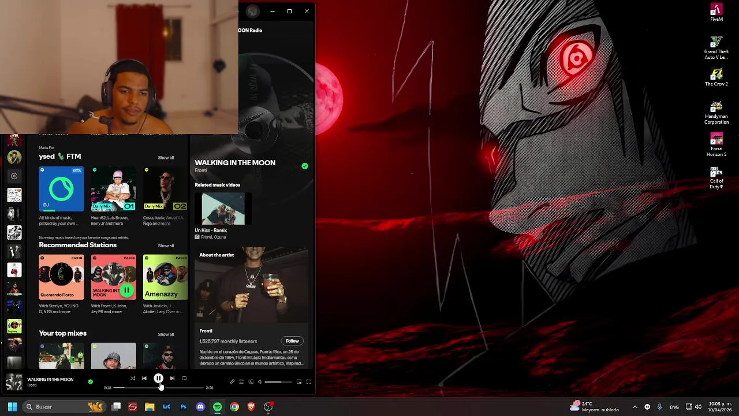Open OBS Studio from the taskbar

[268, 407]
